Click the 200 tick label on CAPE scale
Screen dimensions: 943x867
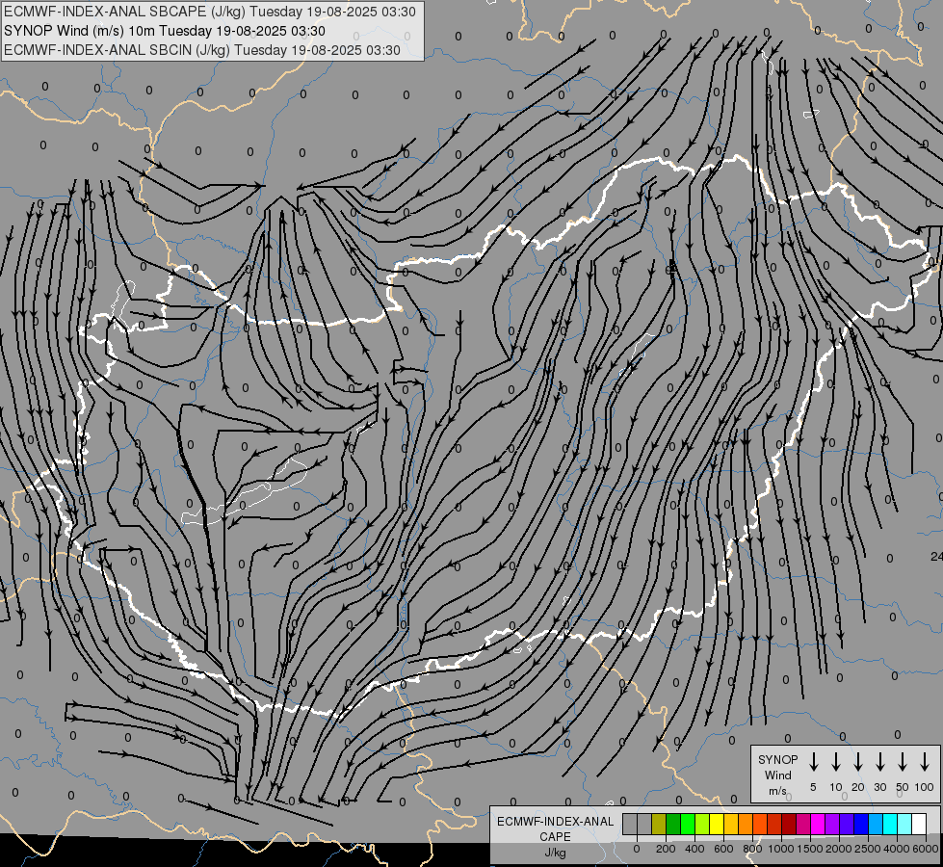[x=666, y=849]
